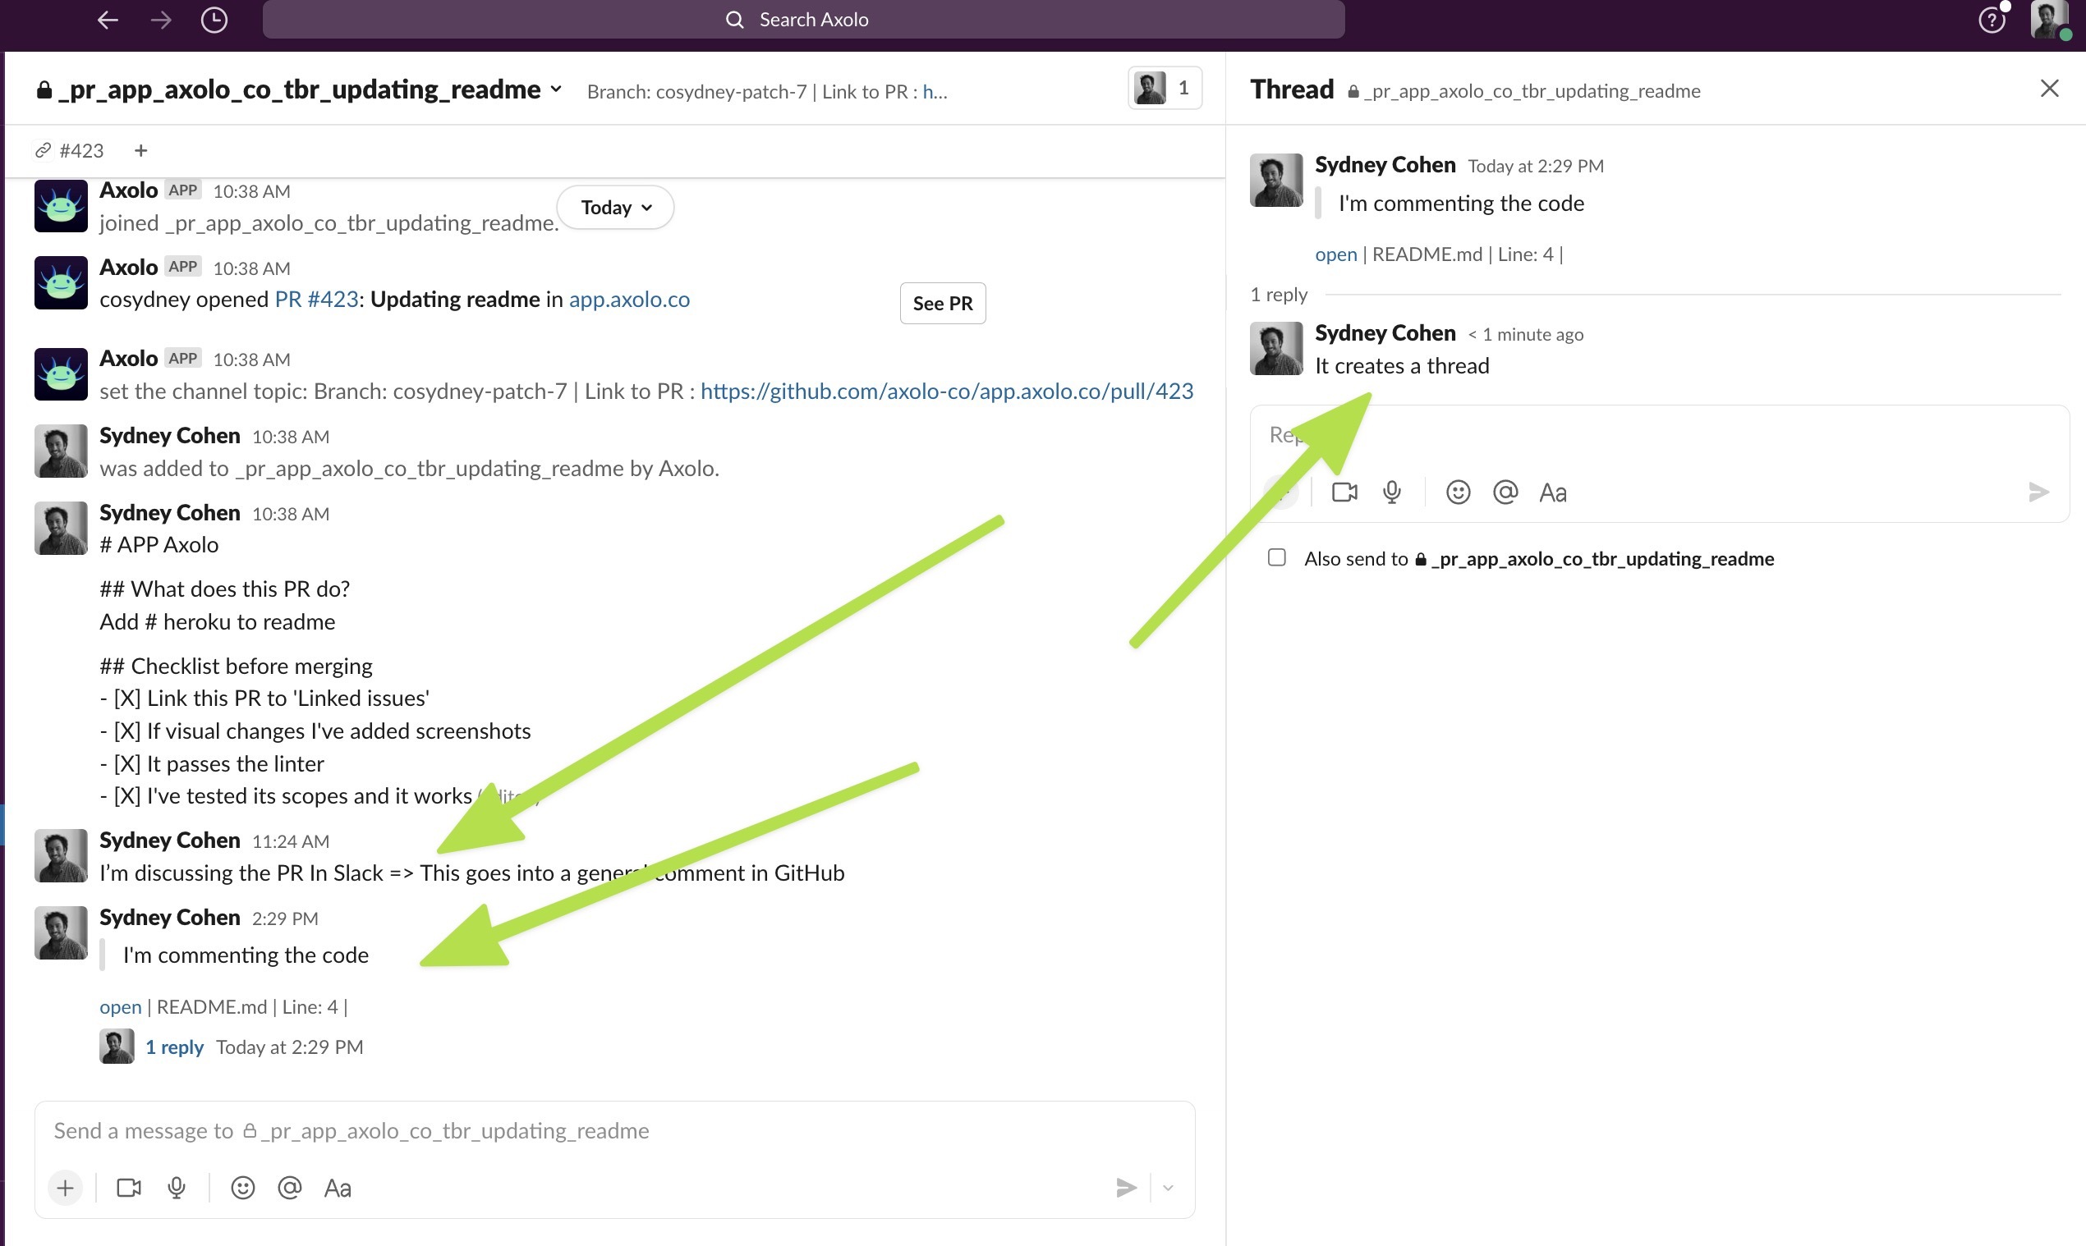Check the 'Also send to' channel checkbox
The width and height of the screenshot is (2086, 1246).
click(x=1276, y=557)
